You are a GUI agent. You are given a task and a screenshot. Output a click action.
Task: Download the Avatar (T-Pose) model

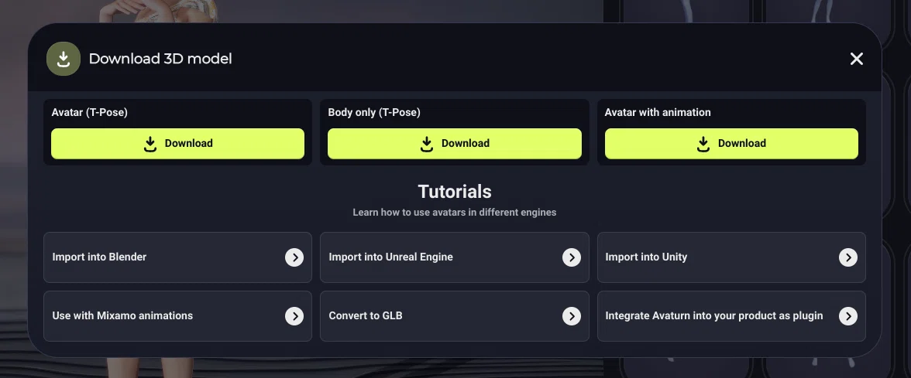[x=178, y=143]
